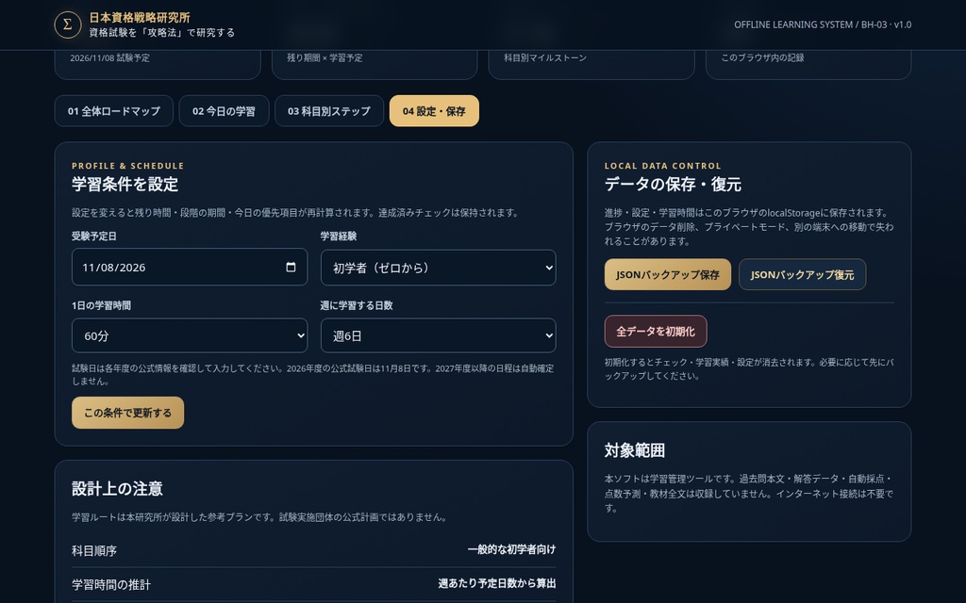Click the 2026/11/08 試験予定 card text
Viewport: 966px width, 603px height.
[x=109, y=57]
